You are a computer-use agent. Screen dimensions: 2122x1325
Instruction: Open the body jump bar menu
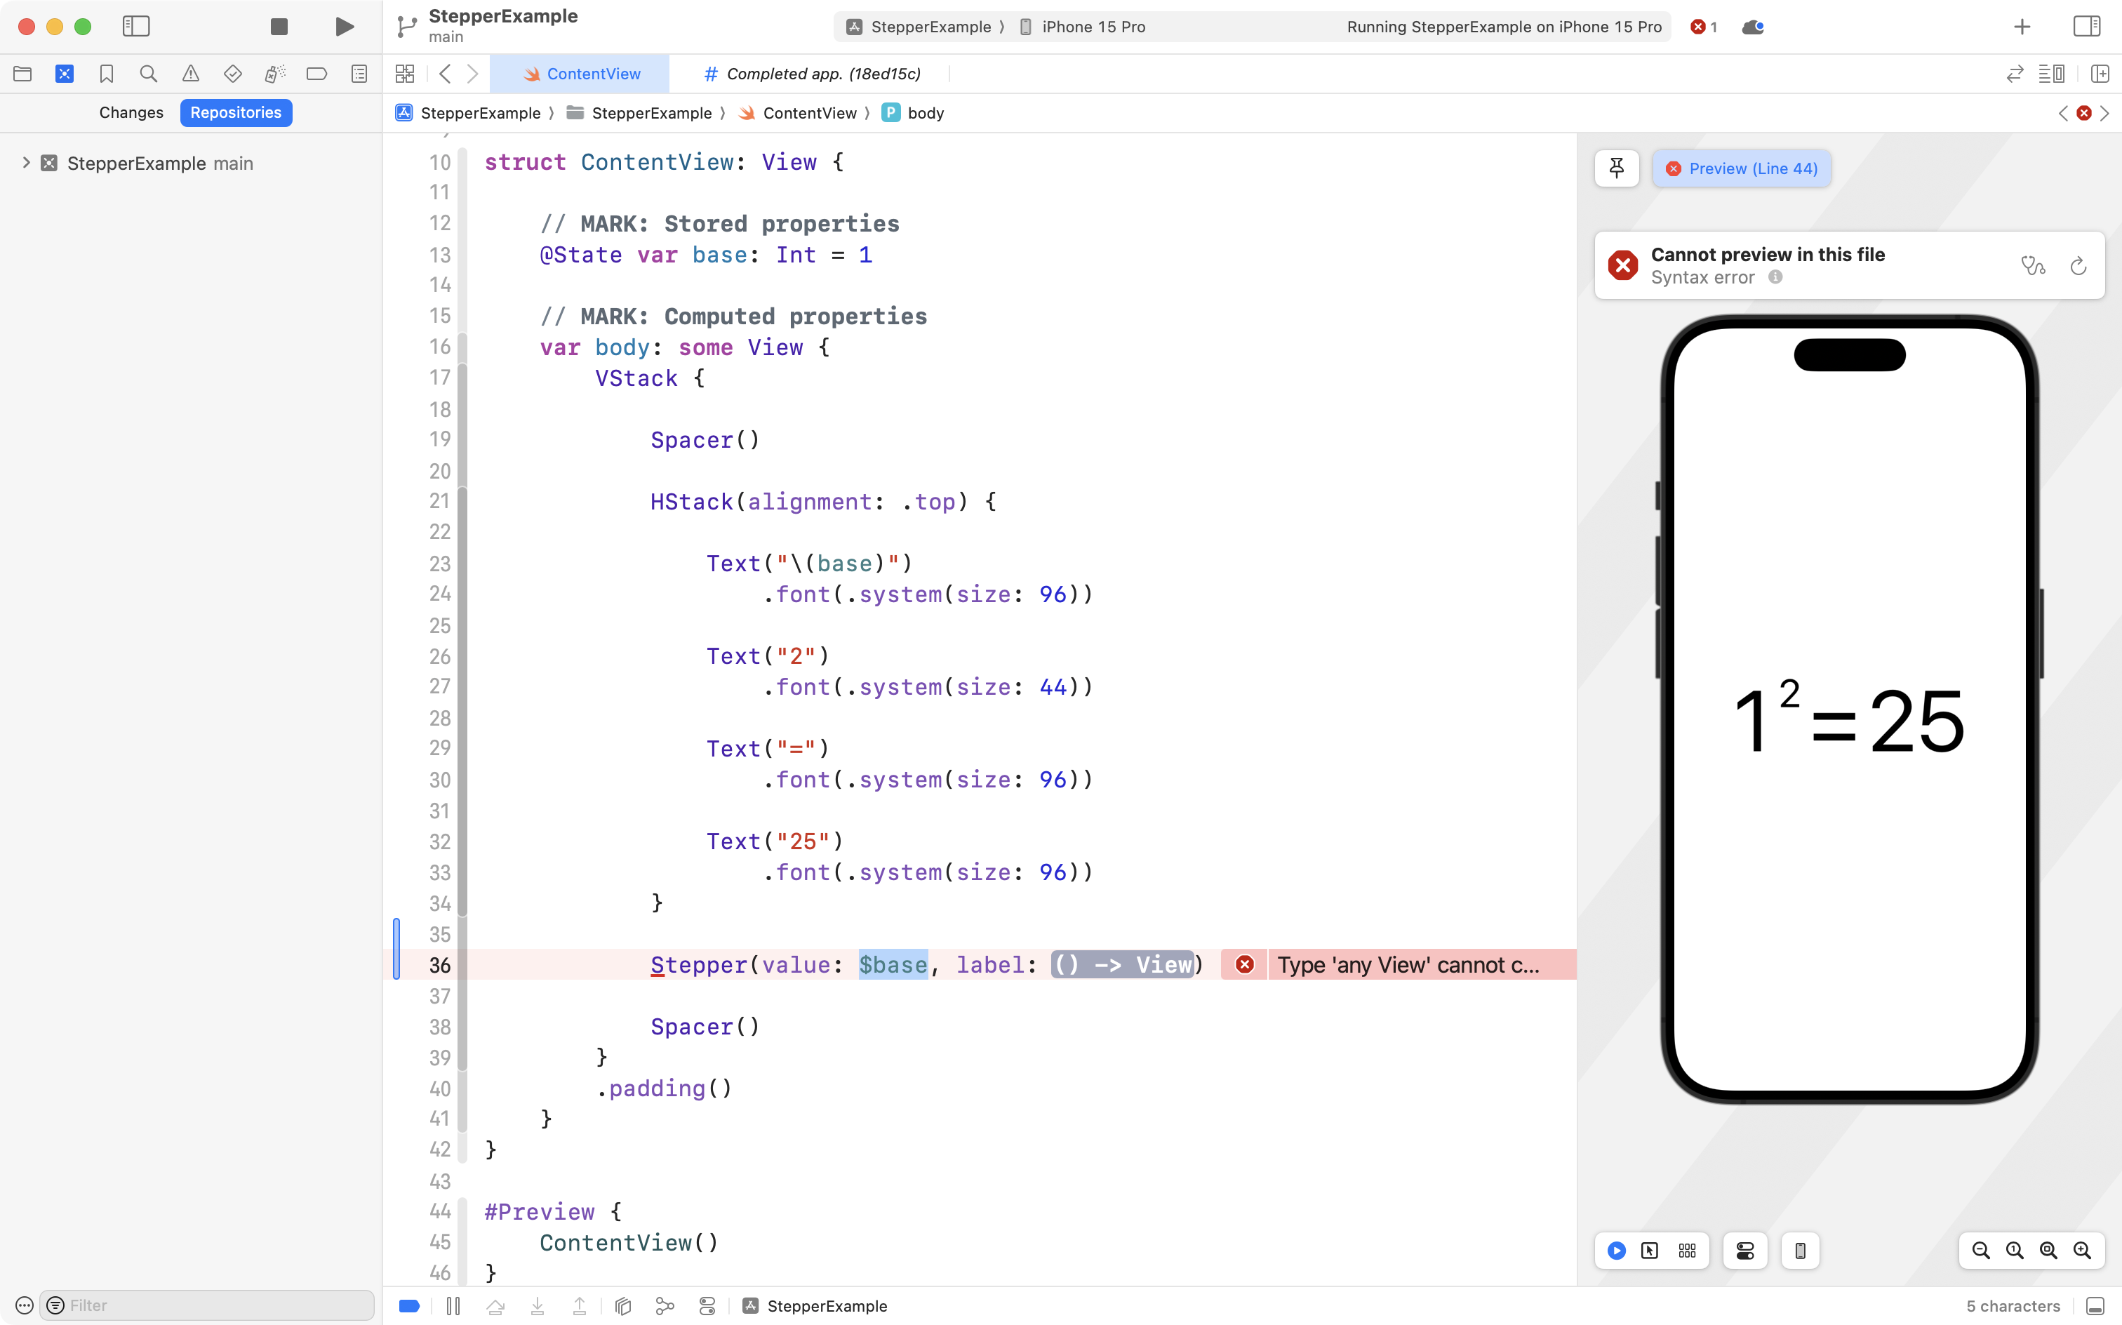[925, 112]
